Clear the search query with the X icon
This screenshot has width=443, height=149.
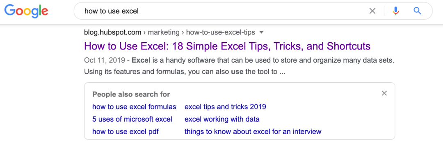tap(372, 11)
